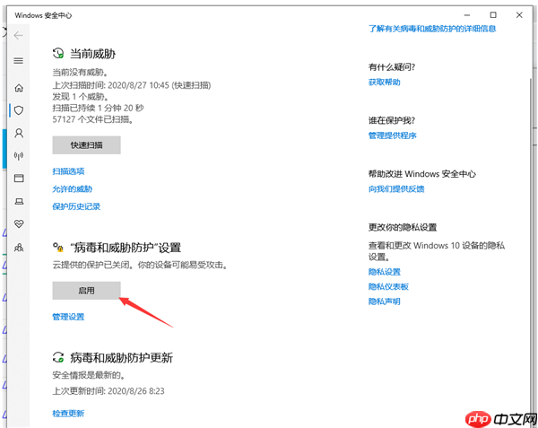Close the Windows 安全中心 window
The image size is (538, 428).
pyautogui.click(x=519, y=15)
